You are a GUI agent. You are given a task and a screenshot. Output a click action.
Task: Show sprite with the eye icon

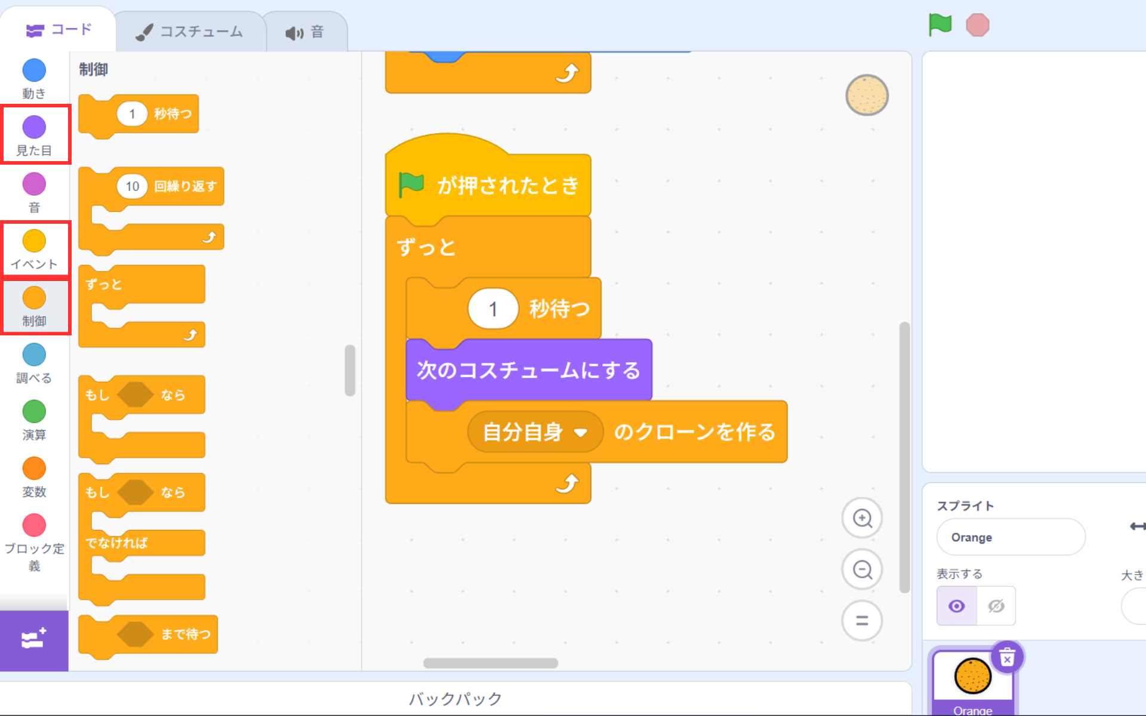(x=956, y=606)
